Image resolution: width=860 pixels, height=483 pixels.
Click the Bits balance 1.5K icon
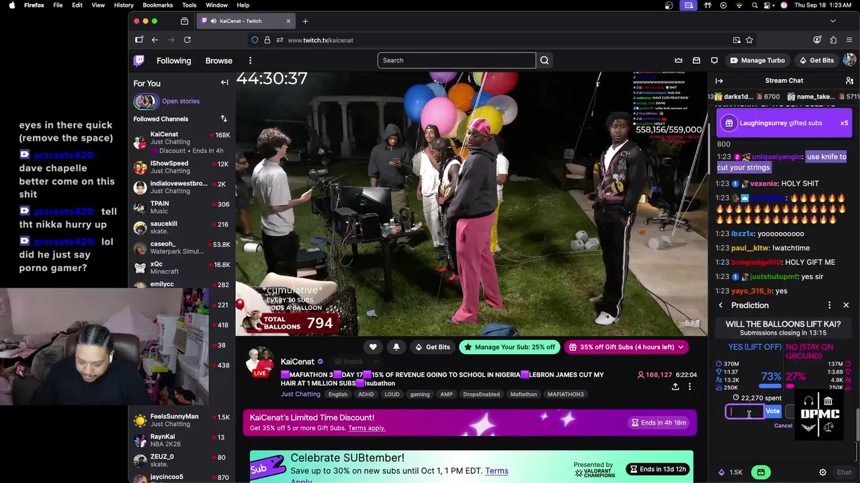point(730,472)
